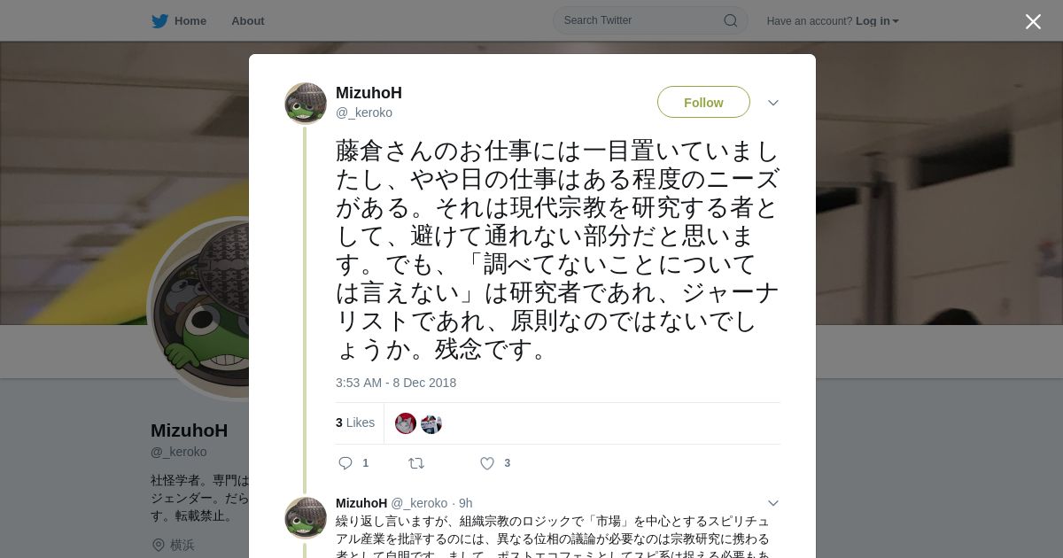Open the About page
The width and height of the screenshot is (1063, 558).
[248, 20]
